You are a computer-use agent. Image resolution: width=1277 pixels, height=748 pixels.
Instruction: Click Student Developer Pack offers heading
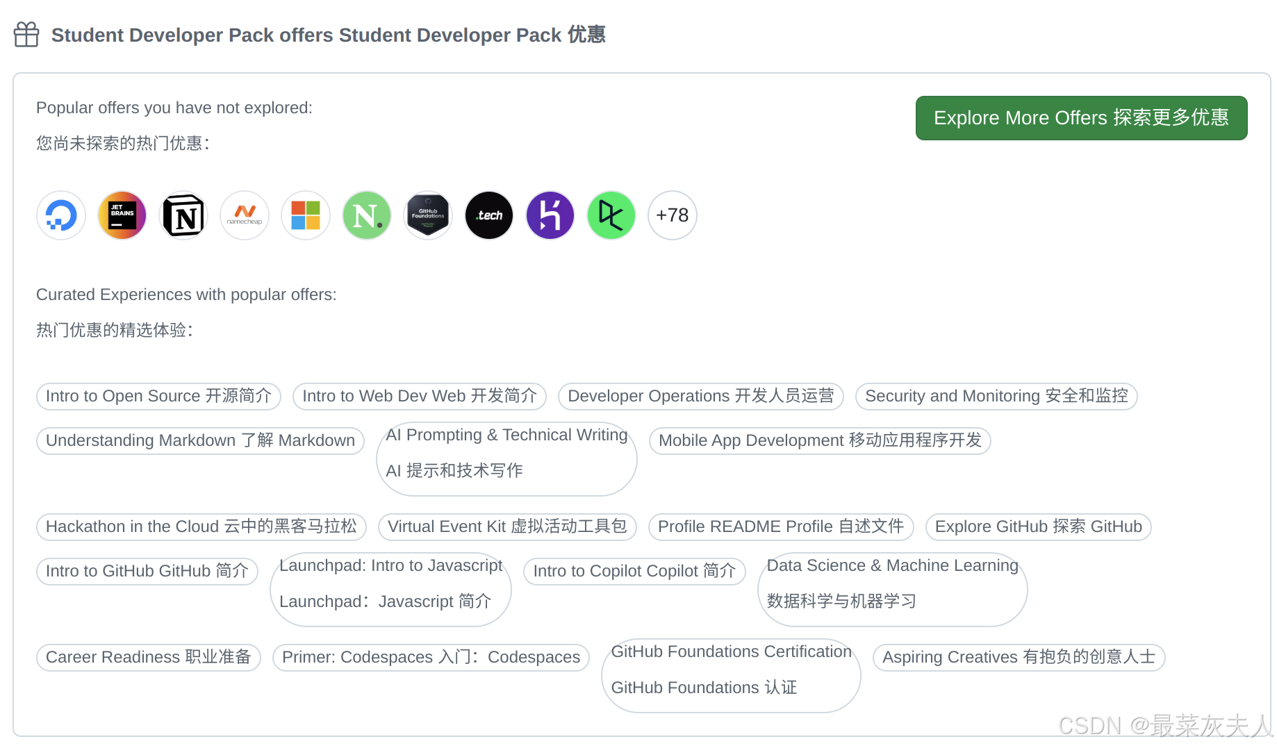pyautogui.click(x=328, y=35)
